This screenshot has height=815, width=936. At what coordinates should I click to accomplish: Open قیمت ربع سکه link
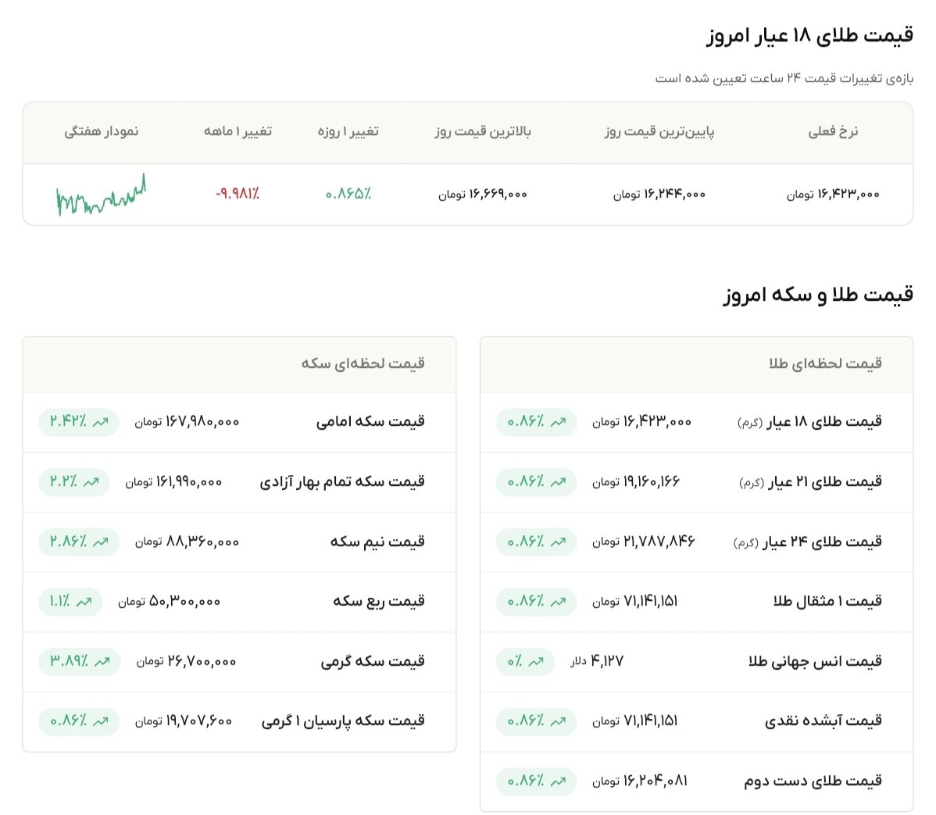379,601
